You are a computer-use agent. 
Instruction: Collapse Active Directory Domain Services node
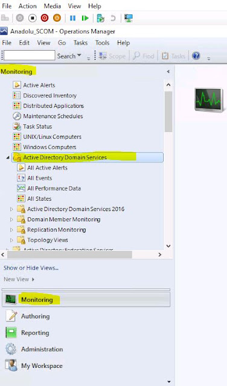click(x=8, y=157)
